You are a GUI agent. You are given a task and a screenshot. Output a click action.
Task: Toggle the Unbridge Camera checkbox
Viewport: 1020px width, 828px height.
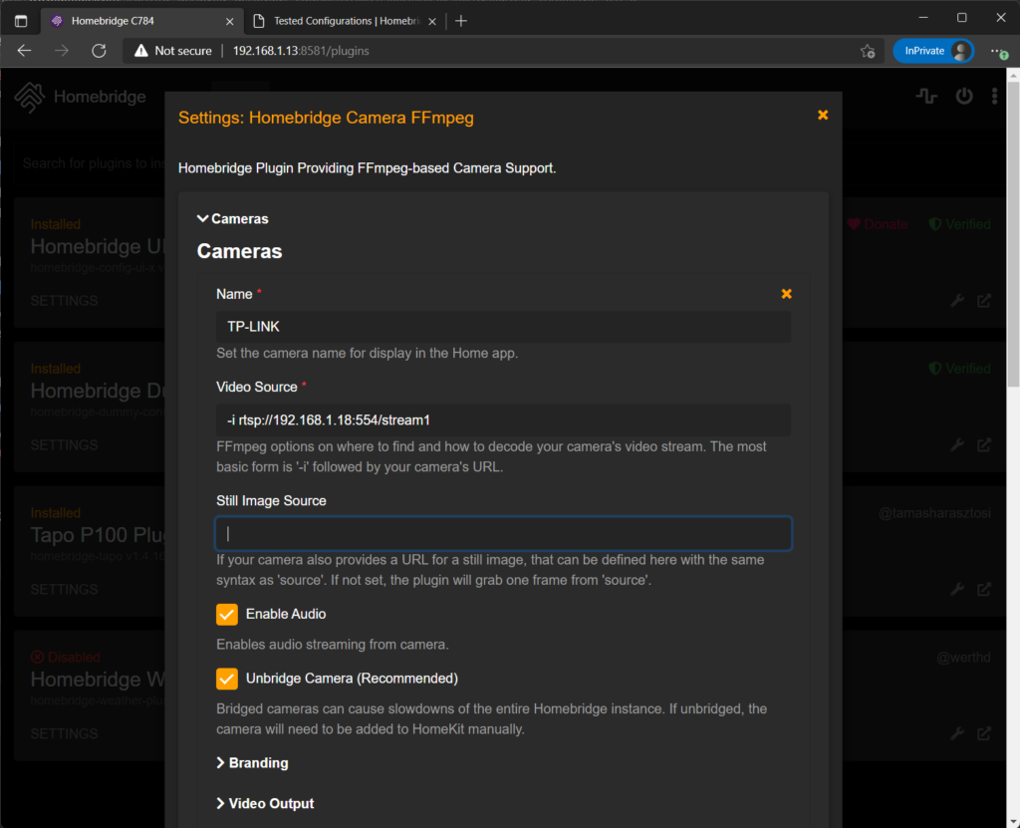click(x=227, y=679)
